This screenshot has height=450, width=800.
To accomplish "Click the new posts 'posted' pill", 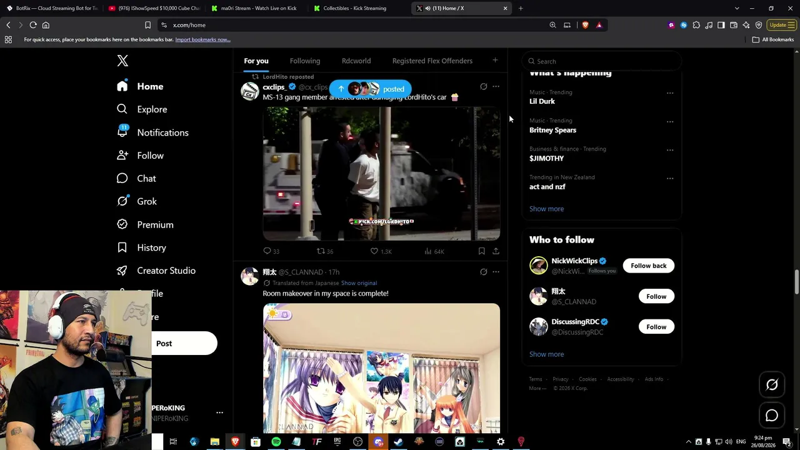I will coord(371,89).
